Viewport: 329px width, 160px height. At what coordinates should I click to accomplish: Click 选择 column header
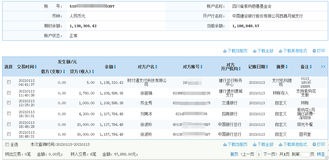(9, 67)
